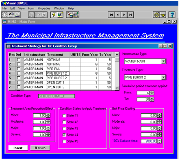Adjust the From year spinner
This screenshot has height=160, width=180.
(152, 93)
